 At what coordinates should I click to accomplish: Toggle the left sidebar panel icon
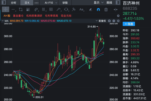pyautogui.click(x=4, y=3)
